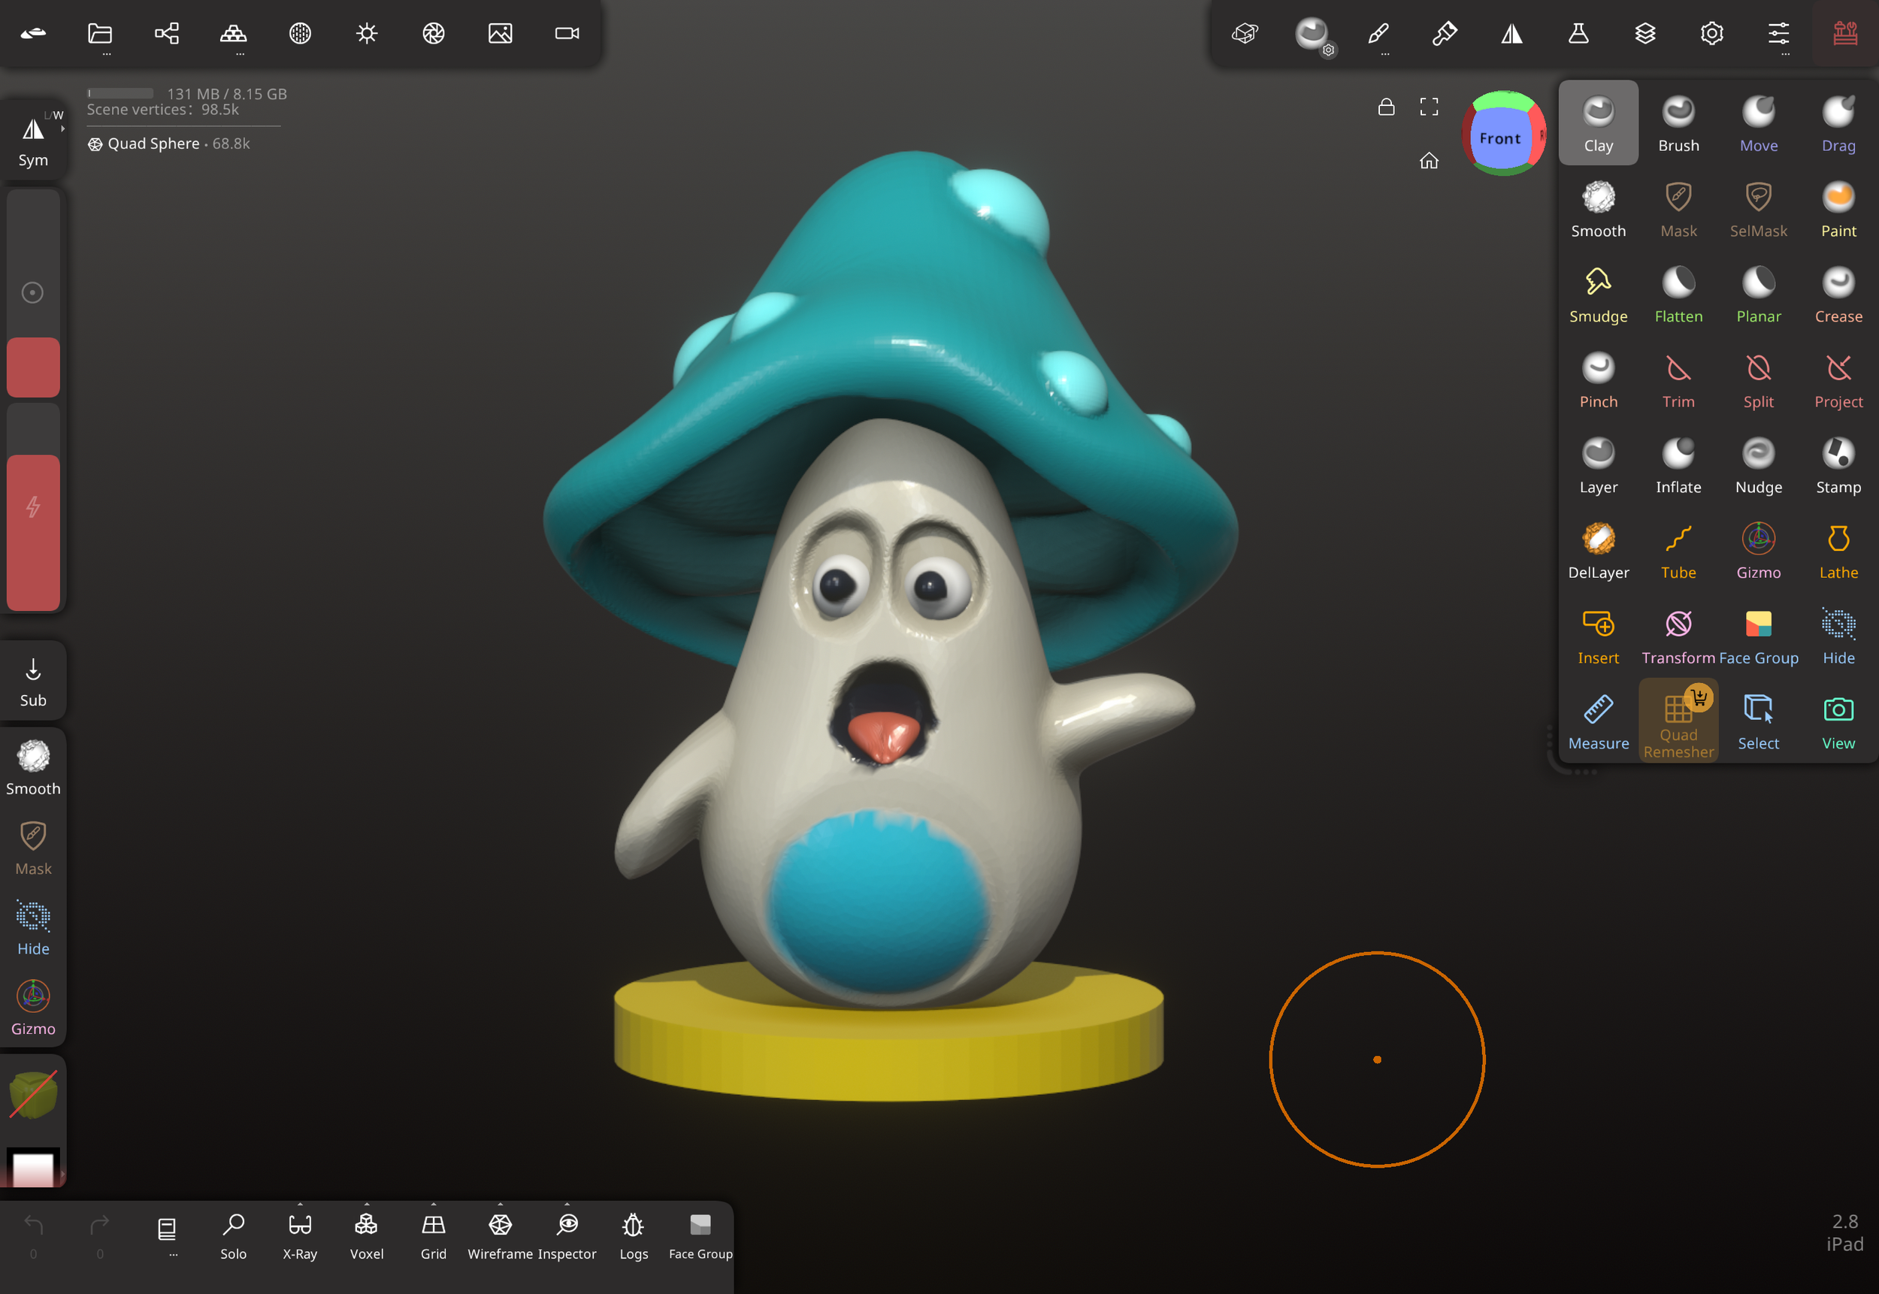Open the Camera menu
The height and width of the screenshot is (1294, 1879).
pos(567,34)
